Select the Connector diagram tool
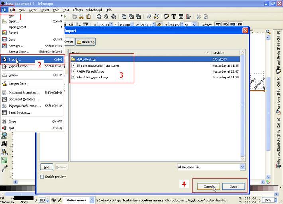The image size is (283, 204). pos(4,152)
